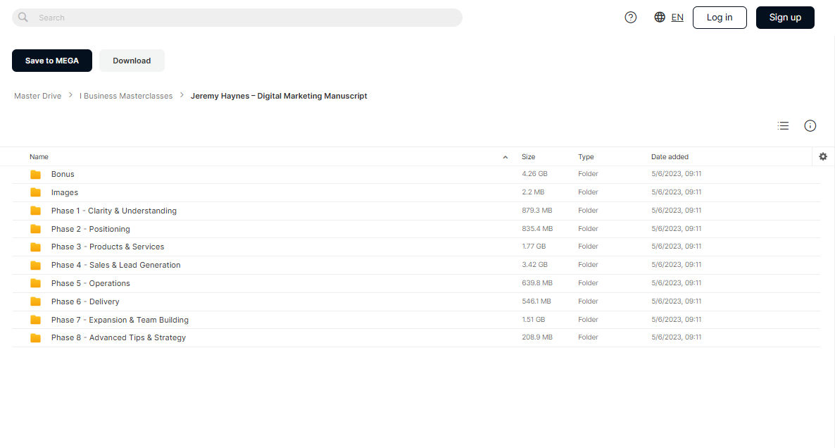This screenshot has height=448, width=835.
Task: Click the 208.9 MB size value
Action: coord(536,337)
